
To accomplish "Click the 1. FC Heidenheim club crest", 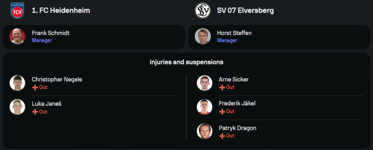I will (17, 10).
